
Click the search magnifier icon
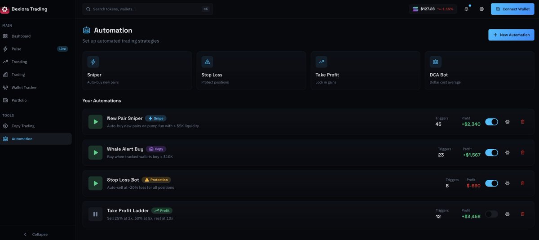click(88, 9)
